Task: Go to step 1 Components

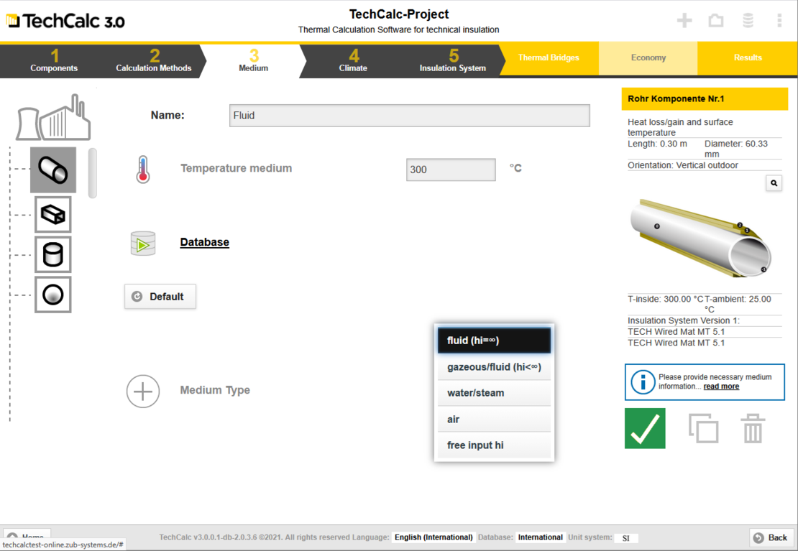Action: 54,61
